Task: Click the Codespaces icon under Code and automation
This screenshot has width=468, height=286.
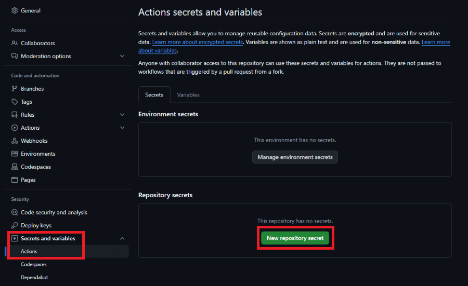Action: click(x=15, y=167)
